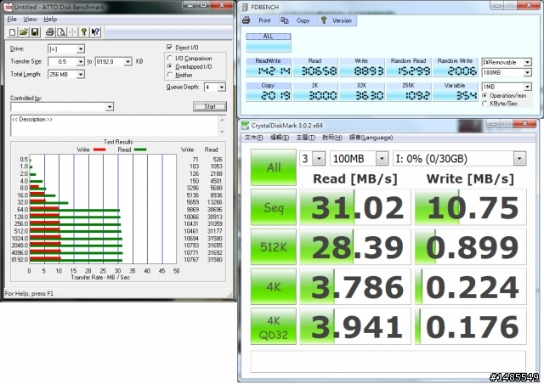Select Operation/min radio in FDBENCH
The image size is (544, 384).
(x=485, y=95)
